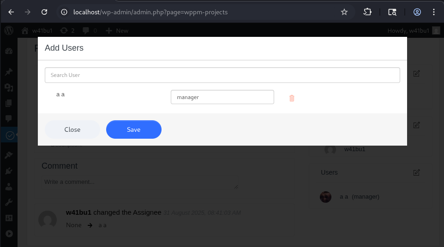Close the Add Users dialog

coord(72,129)
